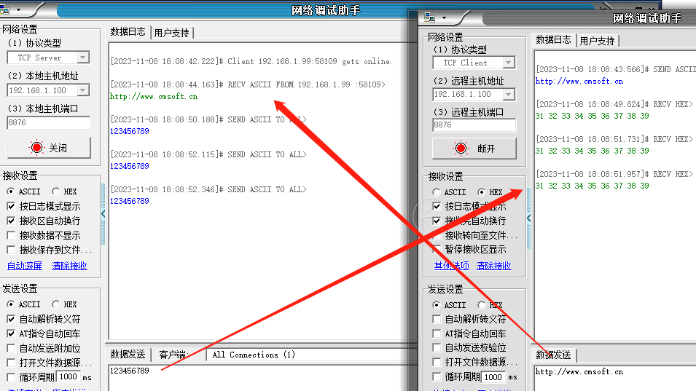Expand the TCP Client protocol dropdown
Screen dimensions: 696x391
pyautogui.click(x=508, y=63)
